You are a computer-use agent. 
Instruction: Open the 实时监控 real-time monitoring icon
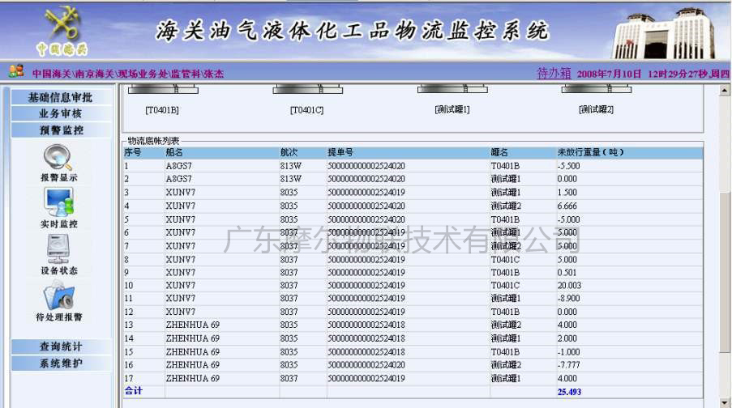[x=59, y=203]
